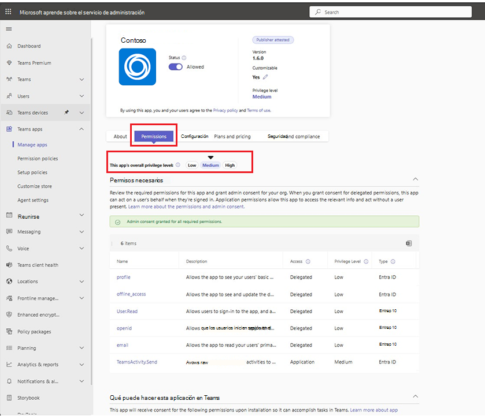The height and width of the screenshot is (416, 485).
Task: Select the High privilege level pill
Action: [x=230, y=165]
